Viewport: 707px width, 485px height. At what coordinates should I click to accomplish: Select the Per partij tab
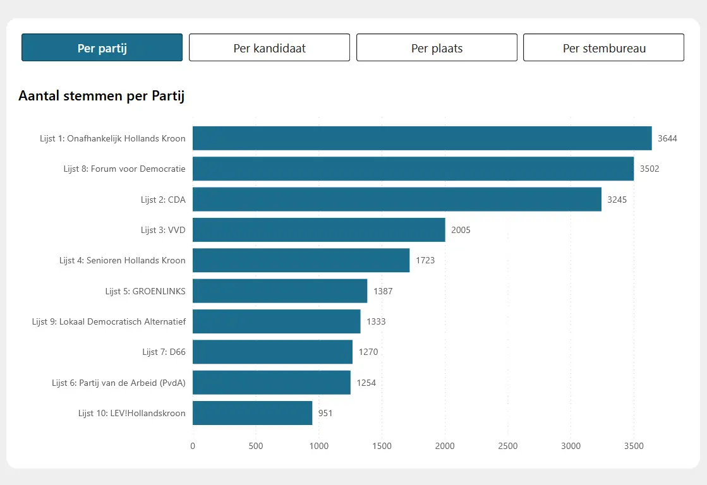tap(102, 48)
